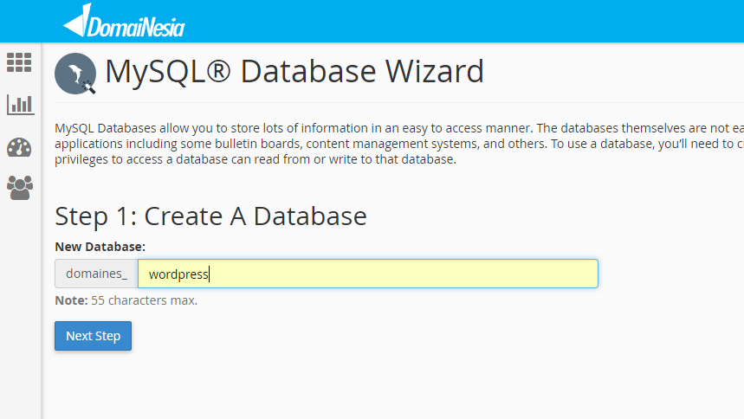Focus the New Database input field's empty area
Screen dimensions: 744x419
click(x=404, y=274)
